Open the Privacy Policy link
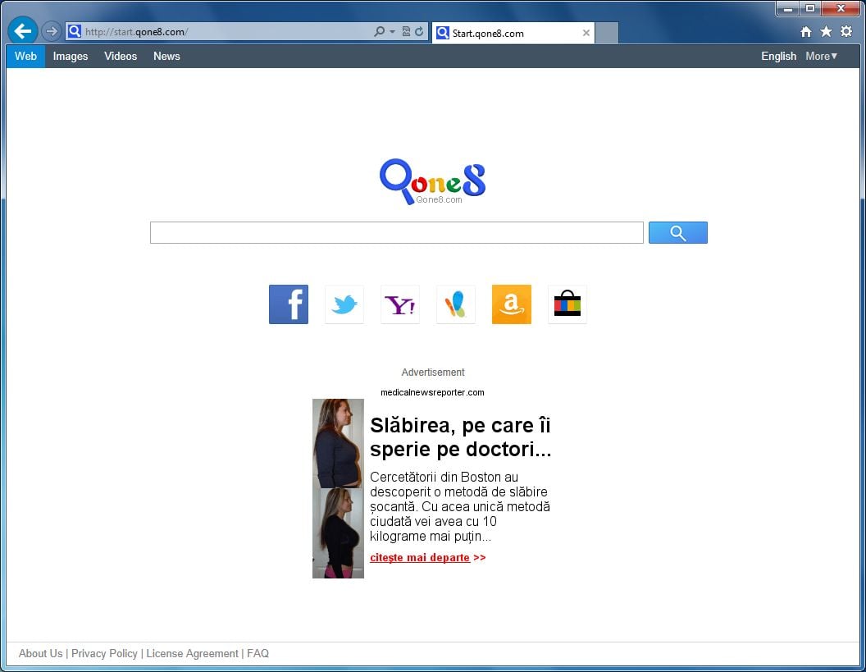This screenshot has height=672, width=866. pyautogui.click(x=104, y=653)
